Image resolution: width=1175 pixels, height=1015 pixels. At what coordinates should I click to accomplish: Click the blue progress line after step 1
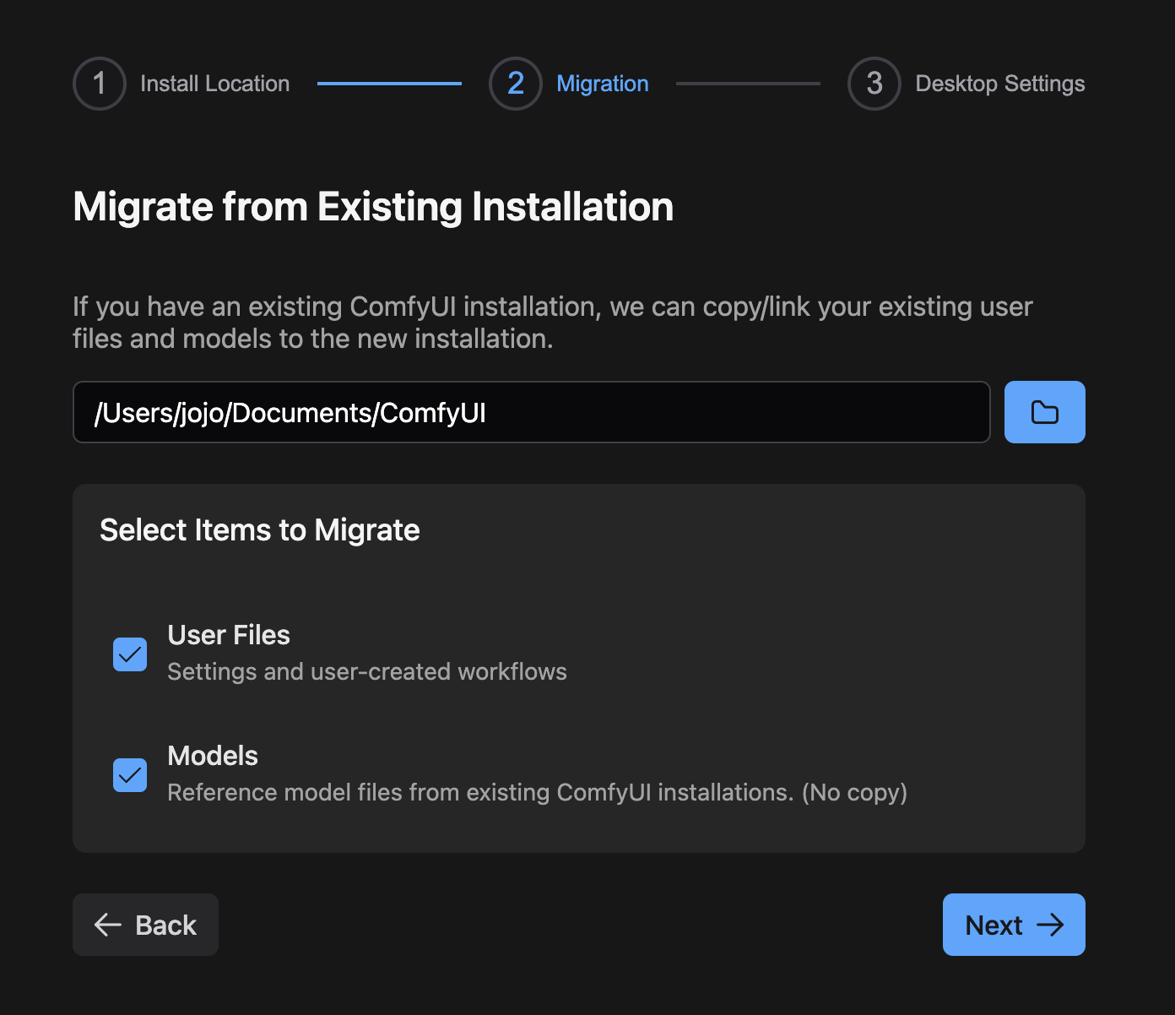[x=389, y=84]
